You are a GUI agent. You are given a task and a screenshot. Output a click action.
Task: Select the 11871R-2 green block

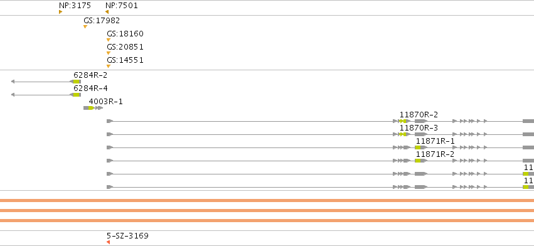[418, 161]
